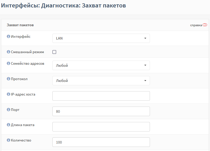This screenshot has height=151, width=210.
Task: Click the page title Интерфейсы: Диагностика: Захват пакетов
Action: 64,5
